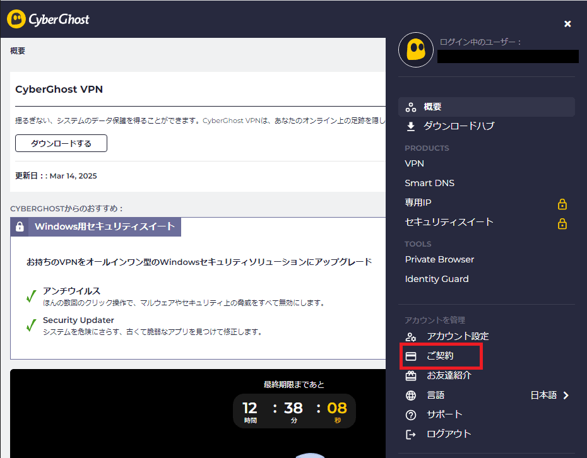
Task: Click the PRODUCTS section label
Action: click(x=427, y=148)
